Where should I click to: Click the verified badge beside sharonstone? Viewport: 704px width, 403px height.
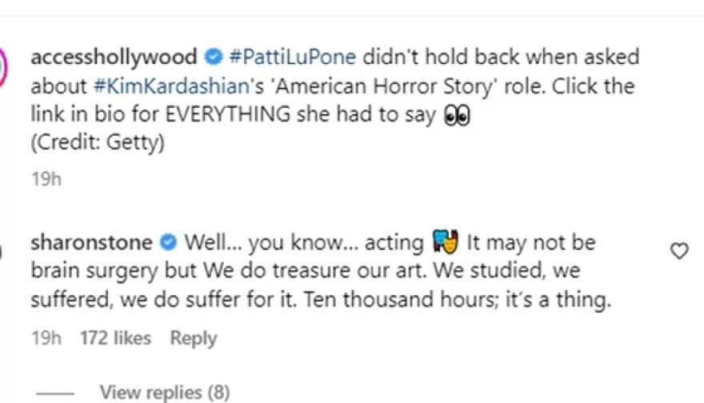(168, 241)
